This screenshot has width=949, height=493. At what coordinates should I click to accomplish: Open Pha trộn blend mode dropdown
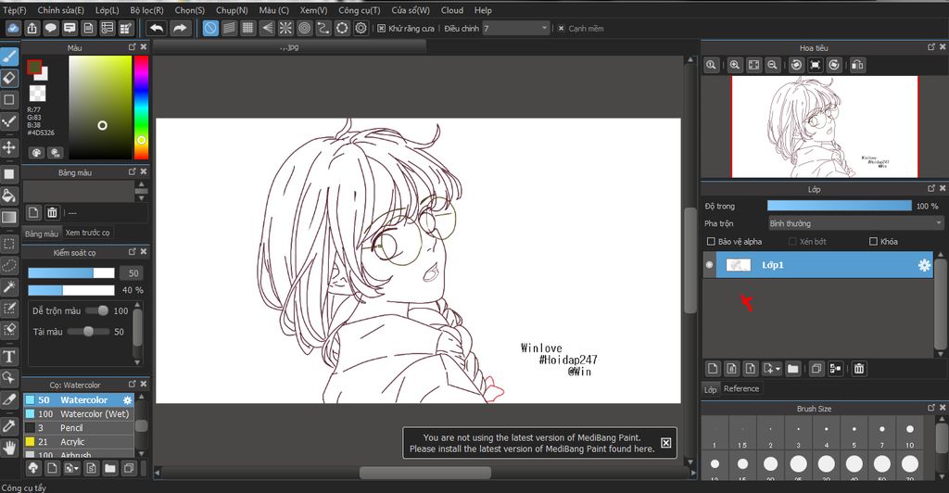pyautogui.click(x=855, y=223)
